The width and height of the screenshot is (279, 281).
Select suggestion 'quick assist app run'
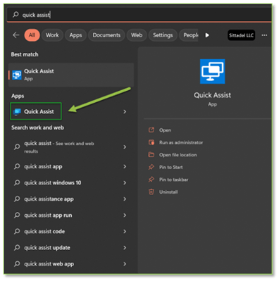click(x=48, y=215)
